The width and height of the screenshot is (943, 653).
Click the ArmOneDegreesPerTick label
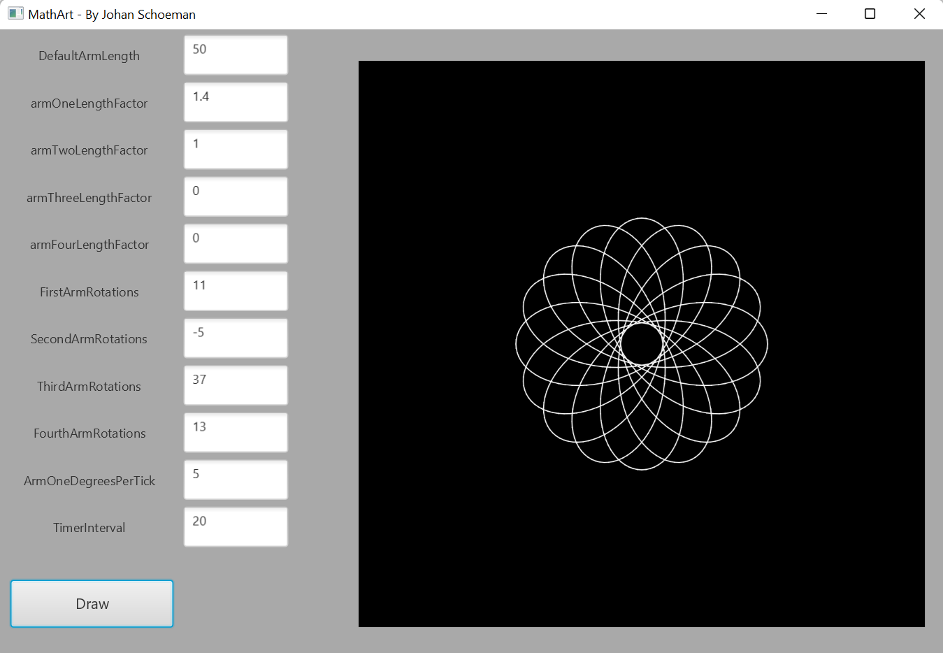89,481
